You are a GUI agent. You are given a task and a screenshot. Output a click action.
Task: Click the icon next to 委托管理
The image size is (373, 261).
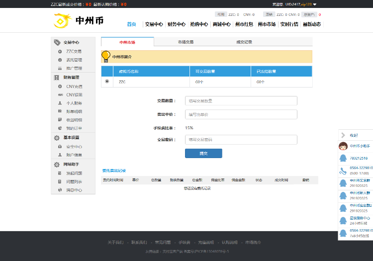[60, 60]
